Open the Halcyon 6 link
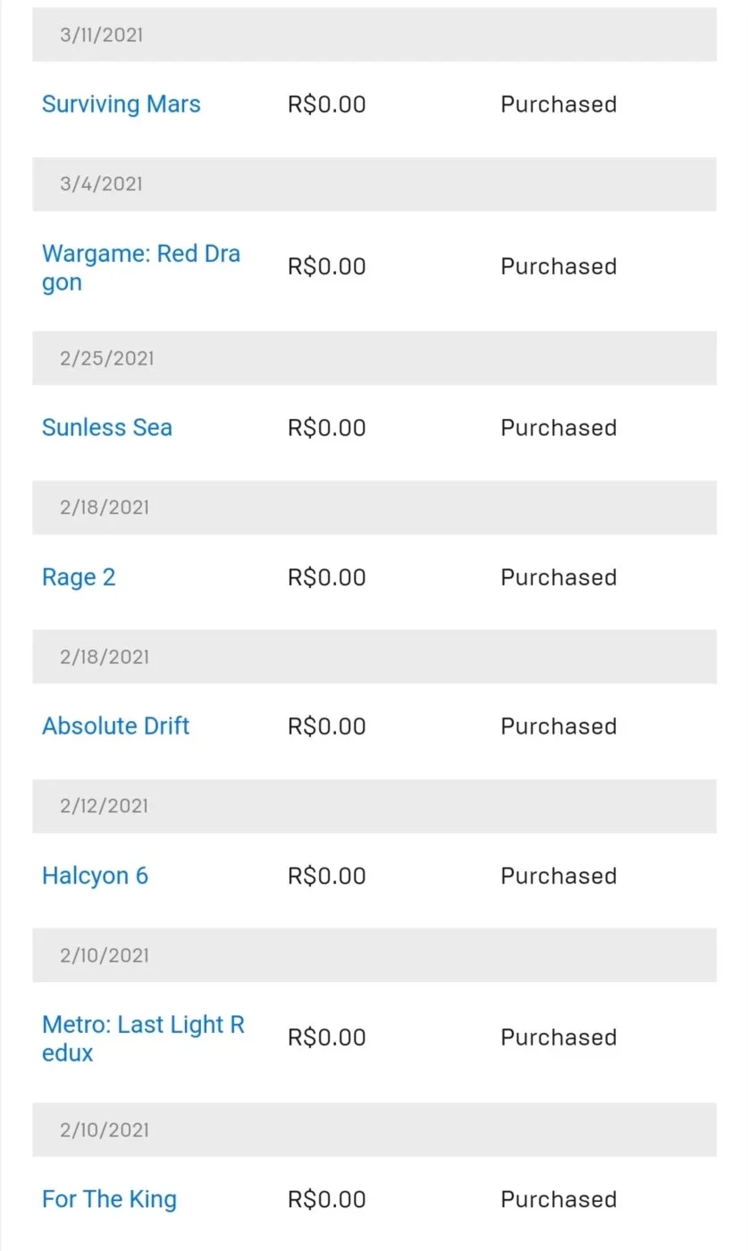This screenshot has height=1251, width=748. click(x=95, y=876)
